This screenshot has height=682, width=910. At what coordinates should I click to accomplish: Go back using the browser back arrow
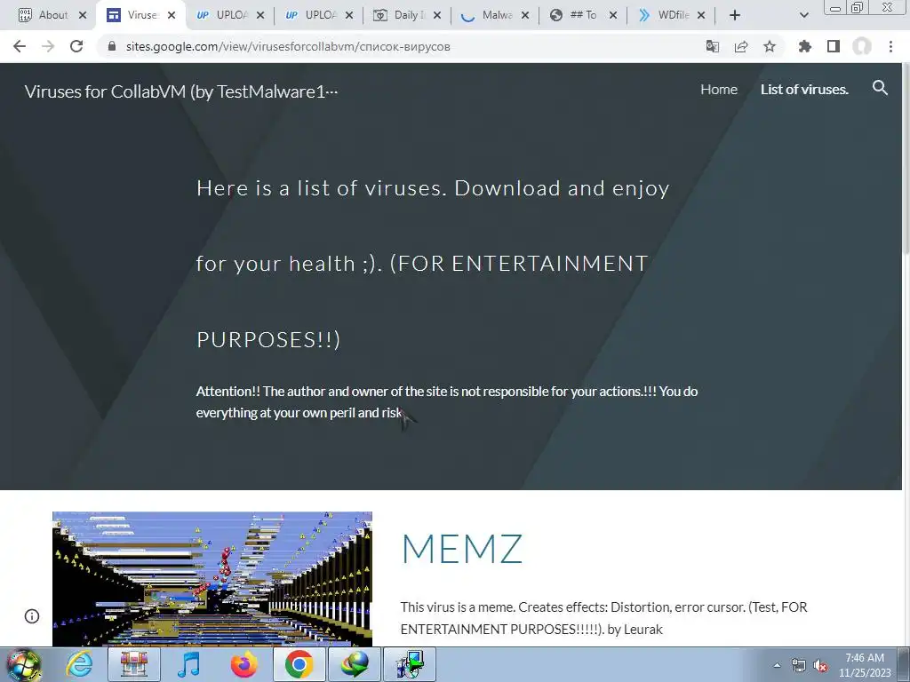pyautogui.click(x=20, y=46)
